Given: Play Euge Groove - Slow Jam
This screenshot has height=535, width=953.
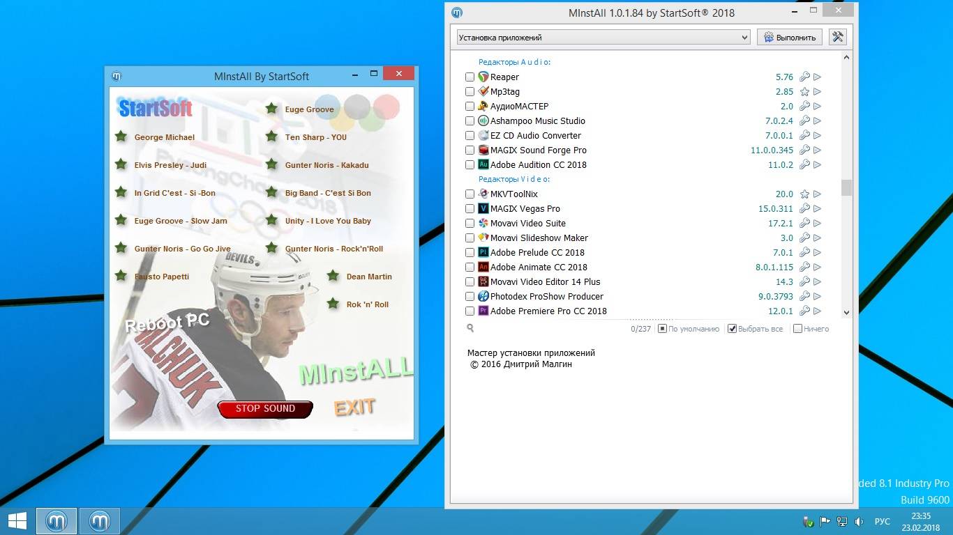Looking at the screenshot, I should [181, 221].
